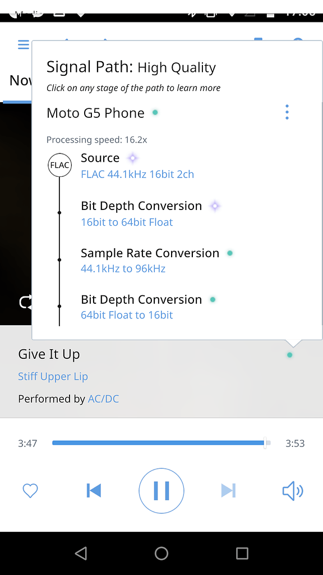Favorite the track with the heart toggle

[x=30, y=490]
